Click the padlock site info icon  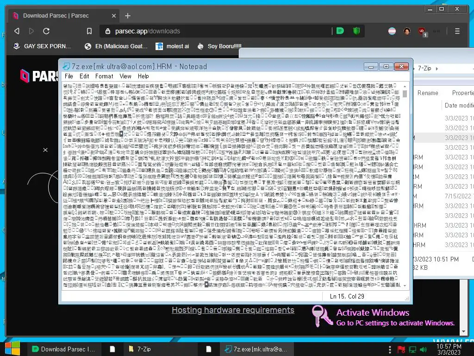pos(107,31)
